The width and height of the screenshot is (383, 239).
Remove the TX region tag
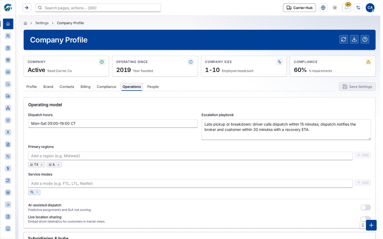[x=42, y=165]
